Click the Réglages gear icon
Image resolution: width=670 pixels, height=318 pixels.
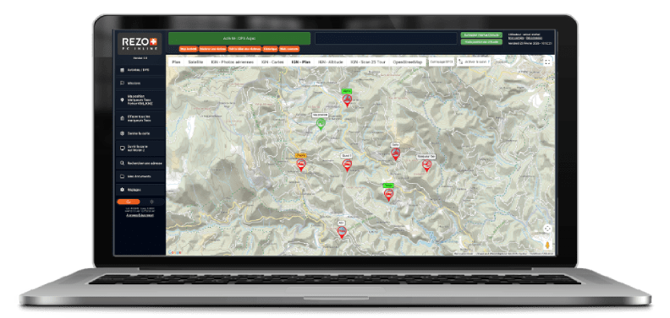122,190
